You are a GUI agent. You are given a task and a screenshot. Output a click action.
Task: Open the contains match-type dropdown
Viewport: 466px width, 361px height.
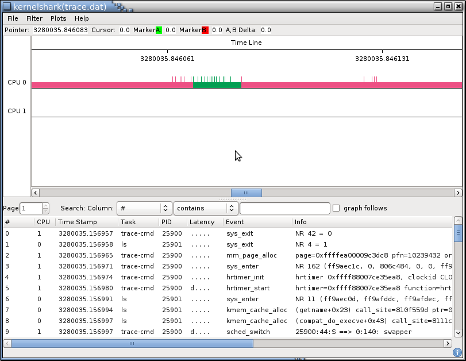[206, 208]
